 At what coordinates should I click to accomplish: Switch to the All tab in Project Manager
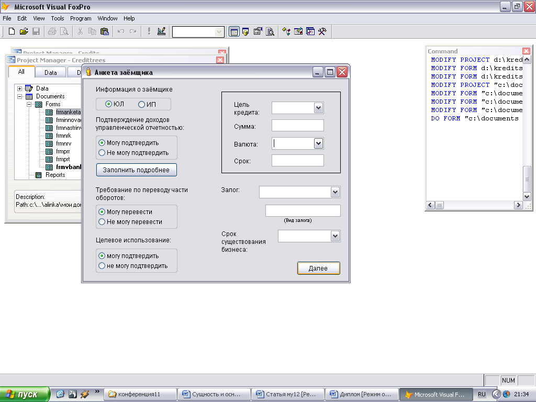(x=21, y=72)
